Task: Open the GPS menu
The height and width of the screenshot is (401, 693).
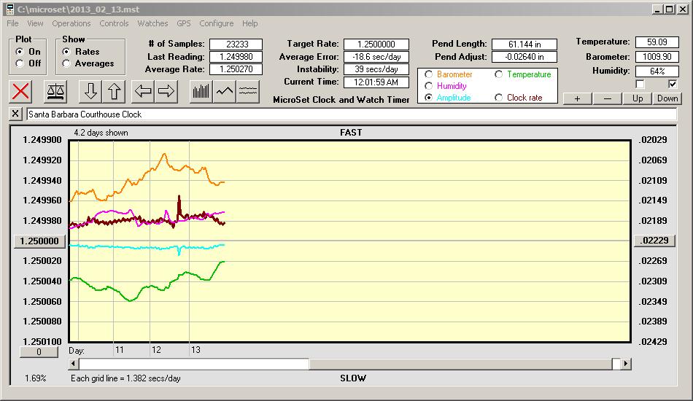Action: coord(184,23)
